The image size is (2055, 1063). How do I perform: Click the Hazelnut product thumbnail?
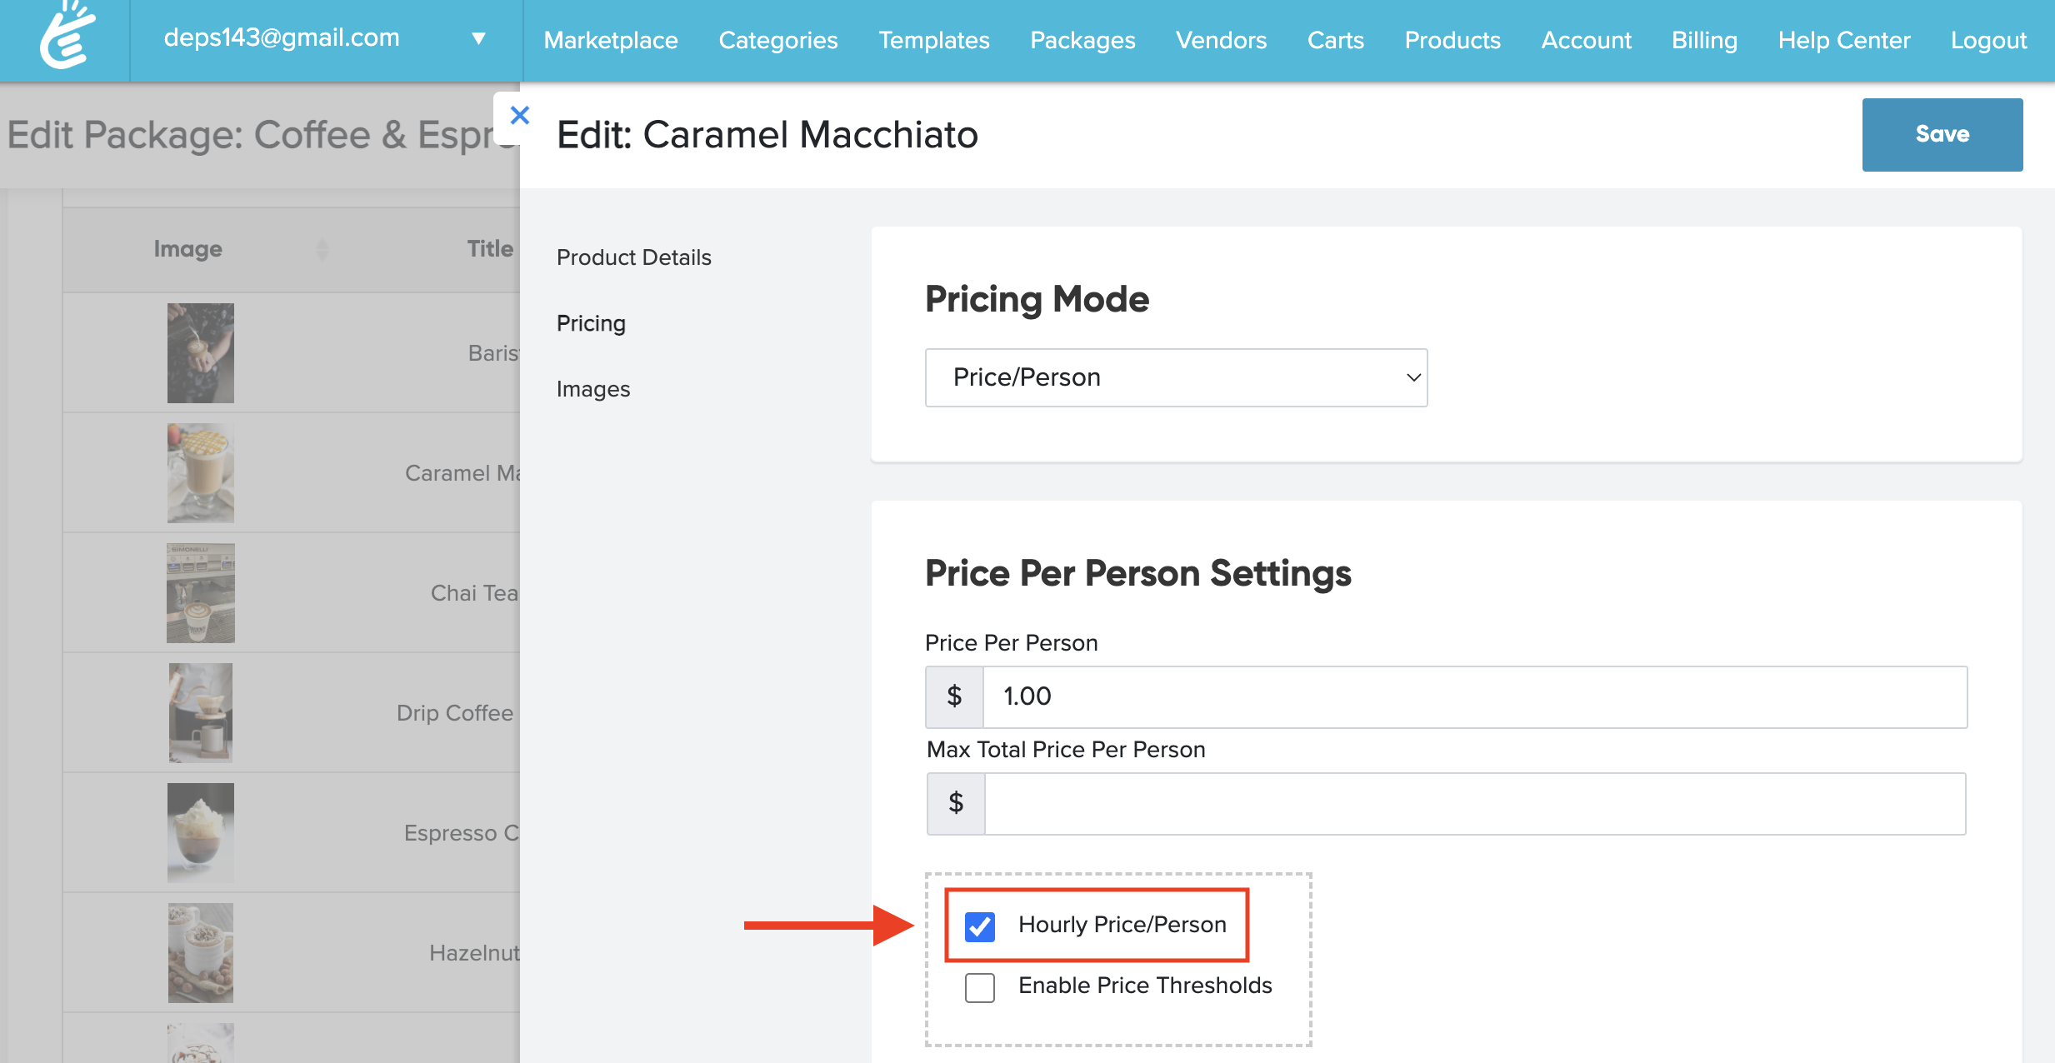(200, 953)
